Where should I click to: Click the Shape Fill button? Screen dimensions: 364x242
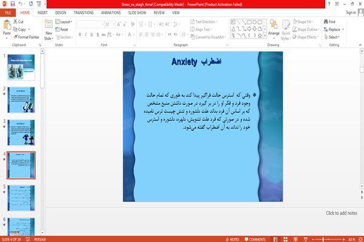(x=303, y=22)
